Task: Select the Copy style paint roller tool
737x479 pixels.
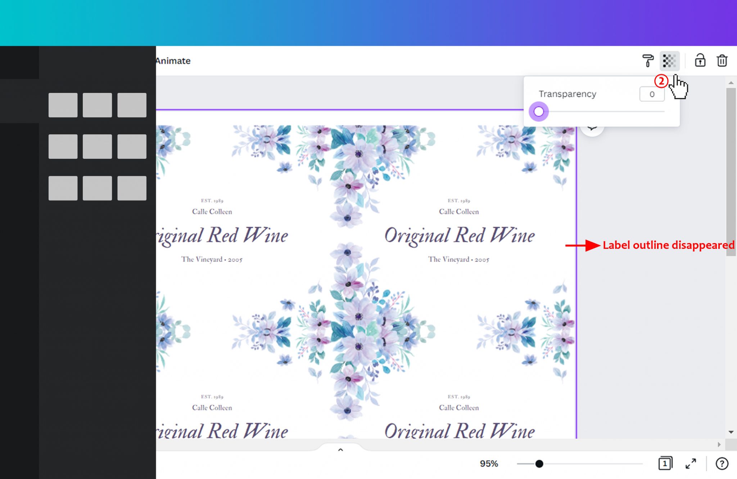Action: [x=647, y=61]
